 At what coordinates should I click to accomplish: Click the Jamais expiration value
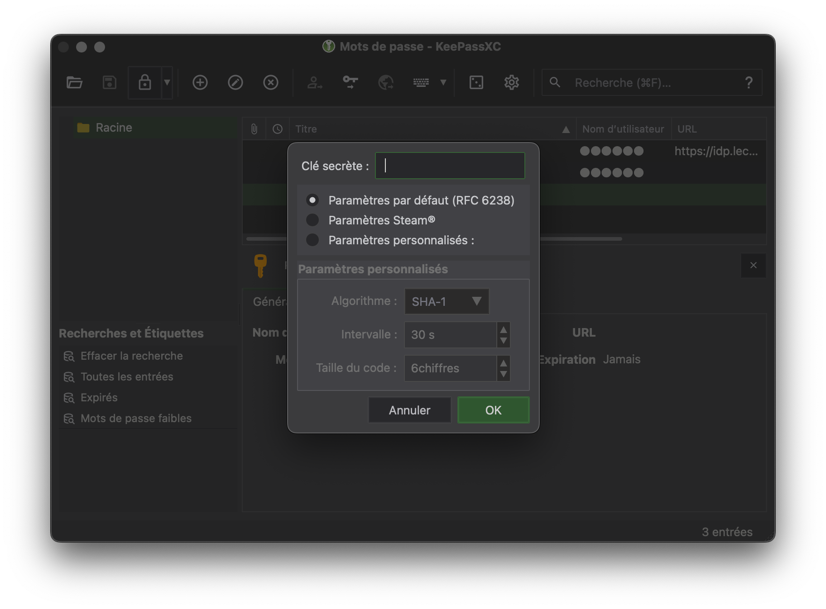tap(622, 359)
